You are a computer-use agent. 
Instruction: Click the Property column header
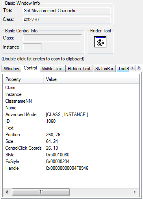click(23, 79)
